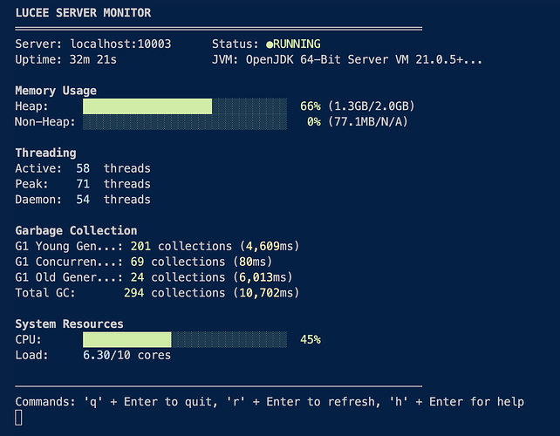Click the Heap 66% percentage value
The height and width of the screenshot is (436, 560).
[x=311, y=106]
